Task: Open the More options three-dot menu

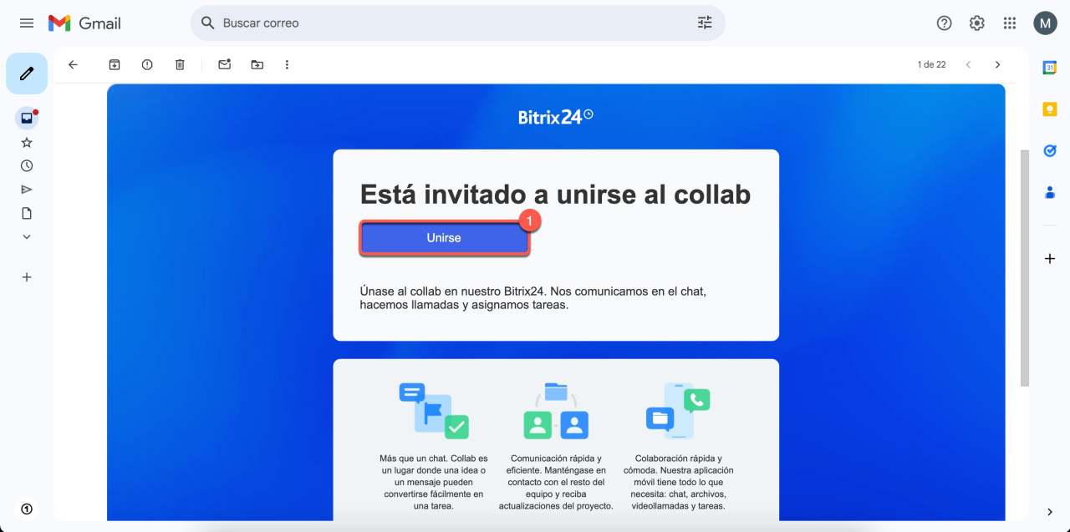Action: (287, 64)
